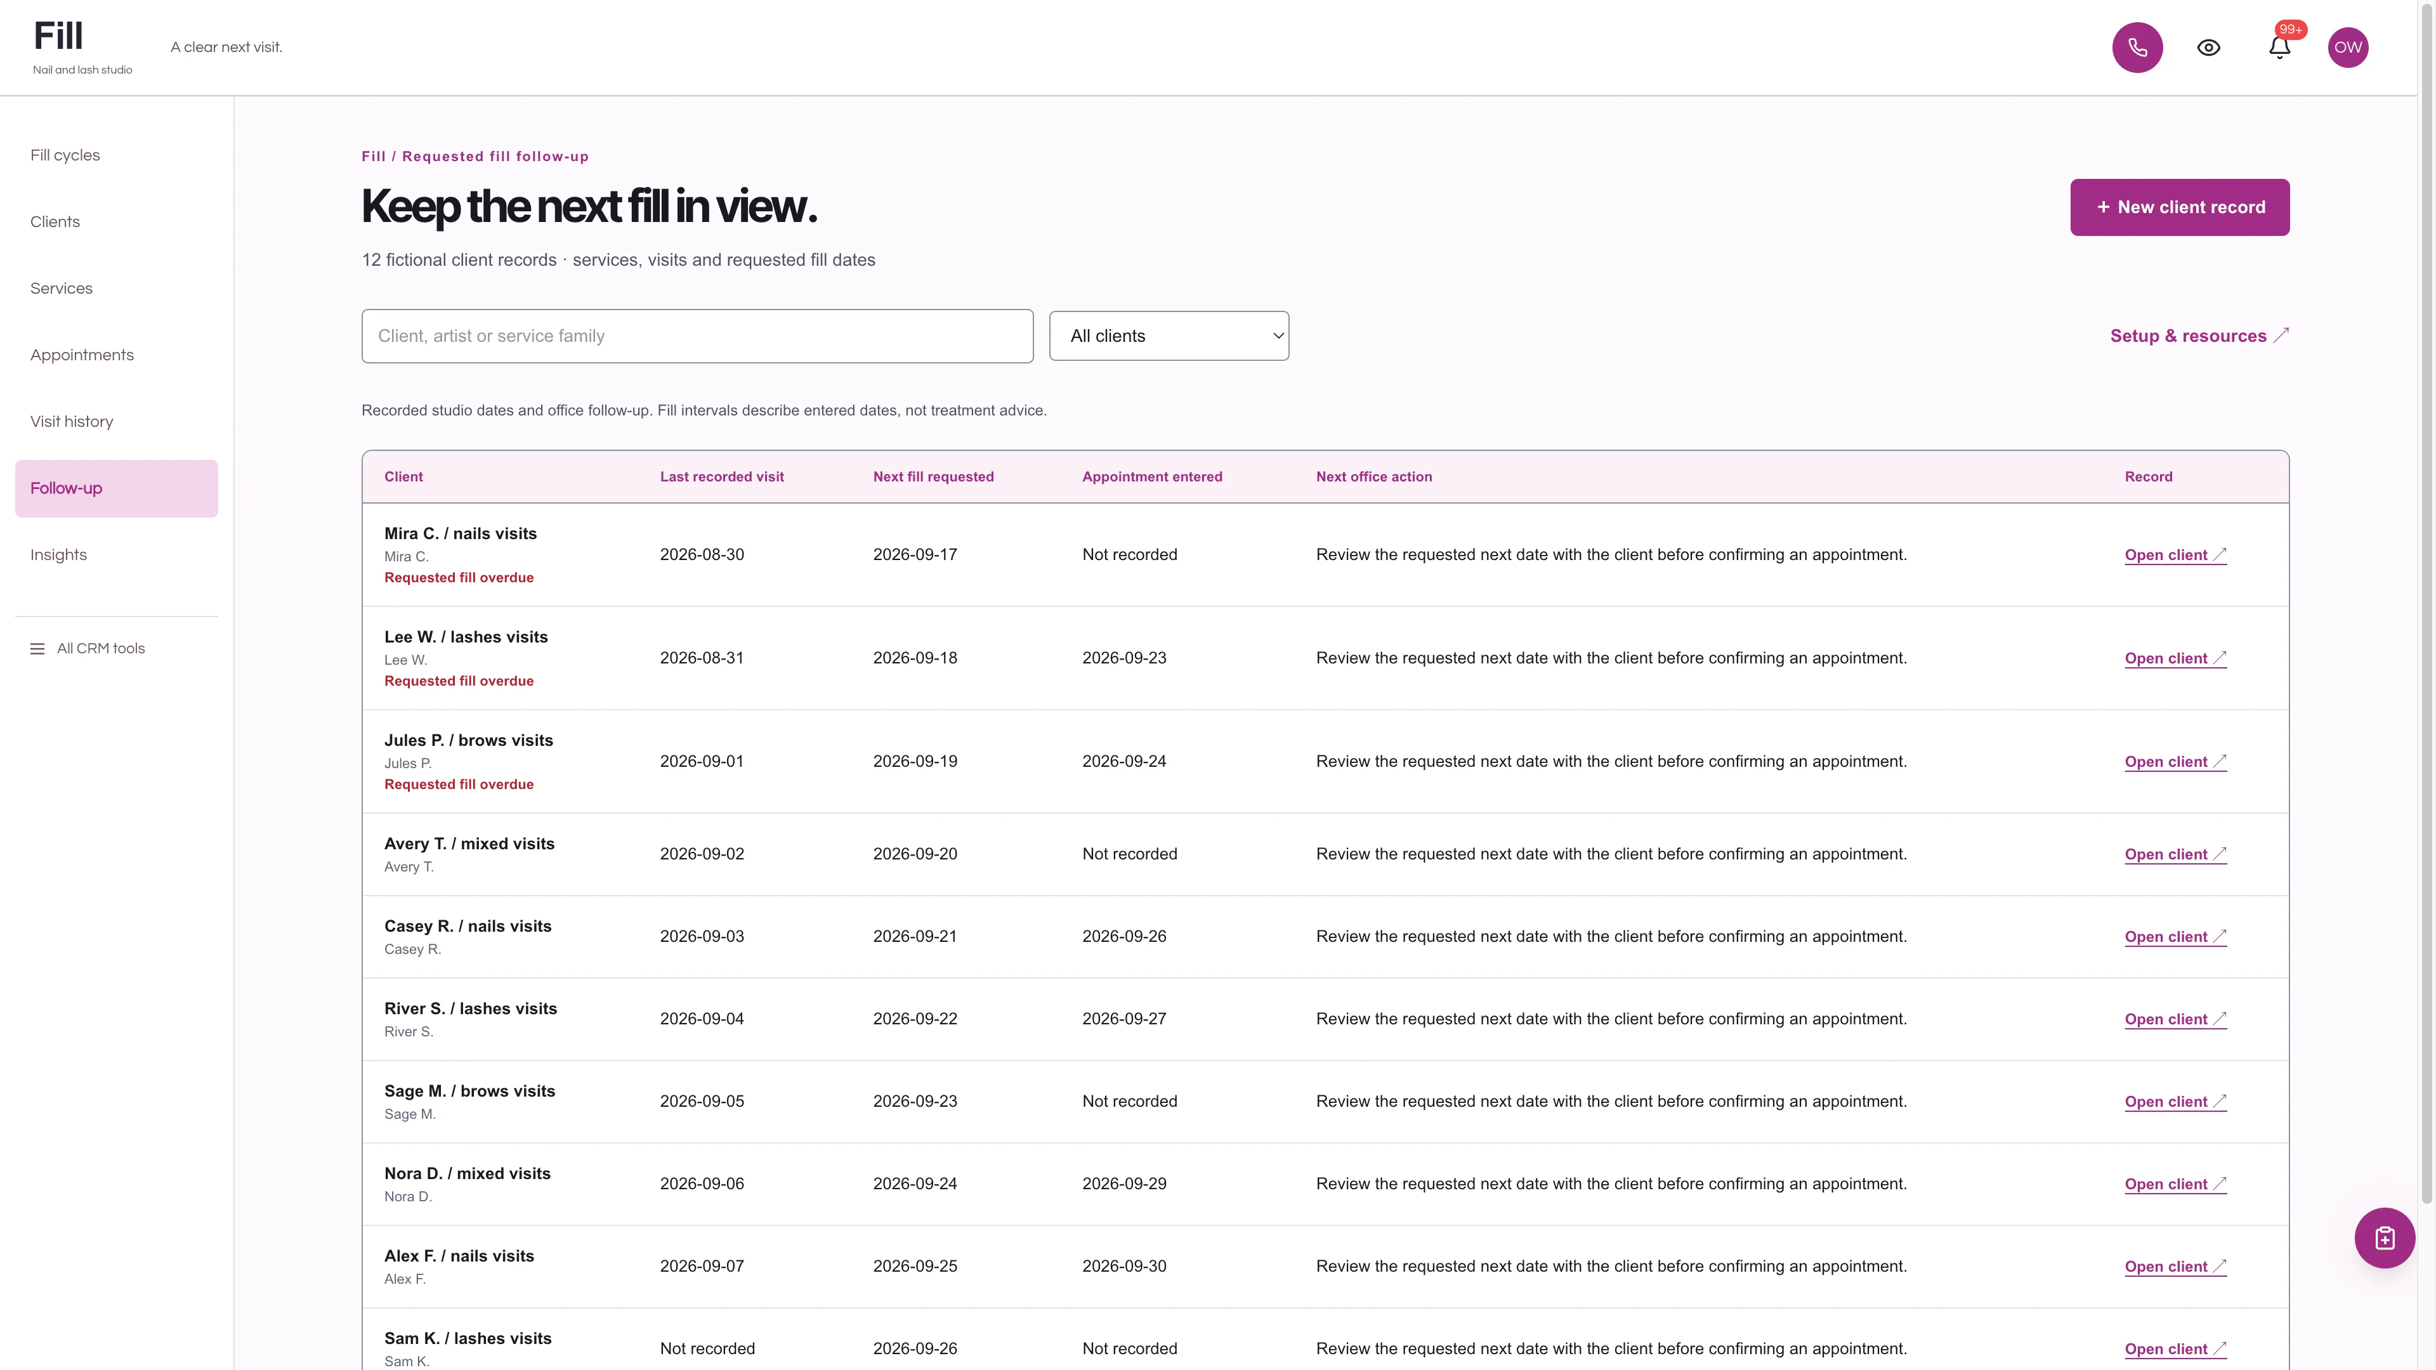The height and width of the screenshot is (1370, 2436).
Task: Click the Next office action column header
Action: (1374, 476)
